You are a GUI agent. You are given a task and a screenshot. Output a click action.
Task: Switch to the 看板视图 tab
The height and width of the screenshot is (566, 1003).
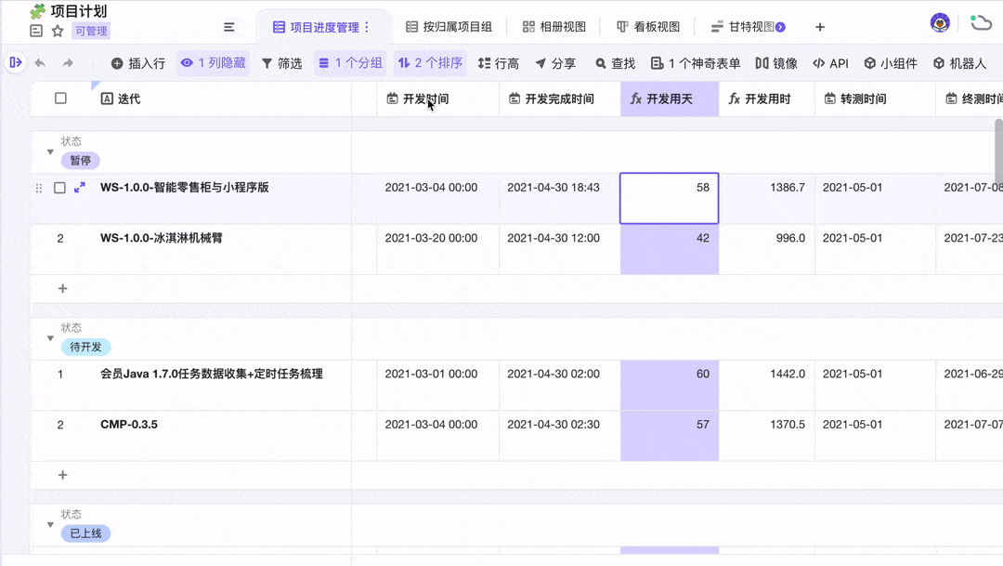click(x=648, y=27)
